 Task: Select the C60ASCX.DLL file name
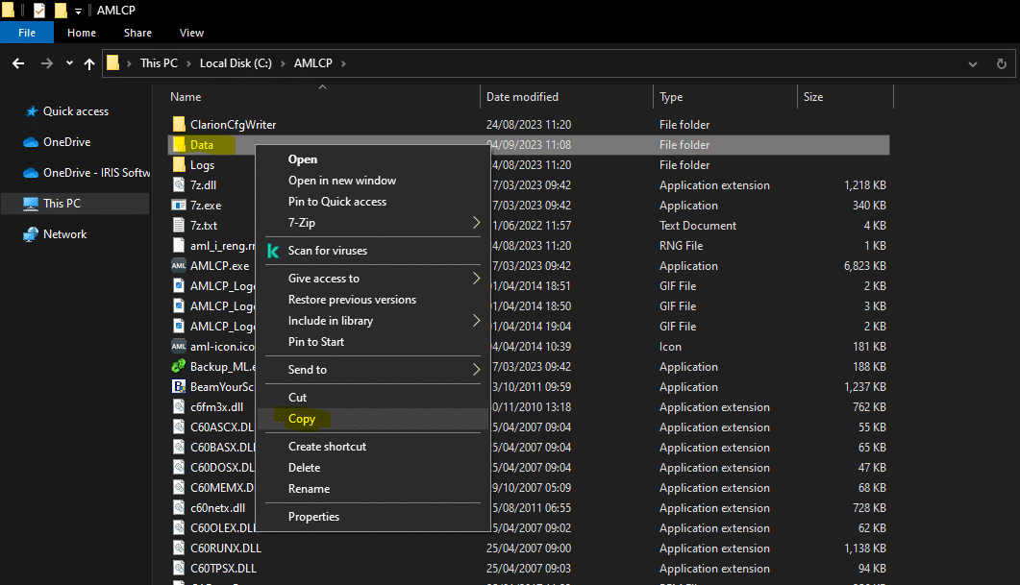coord(222,427)
